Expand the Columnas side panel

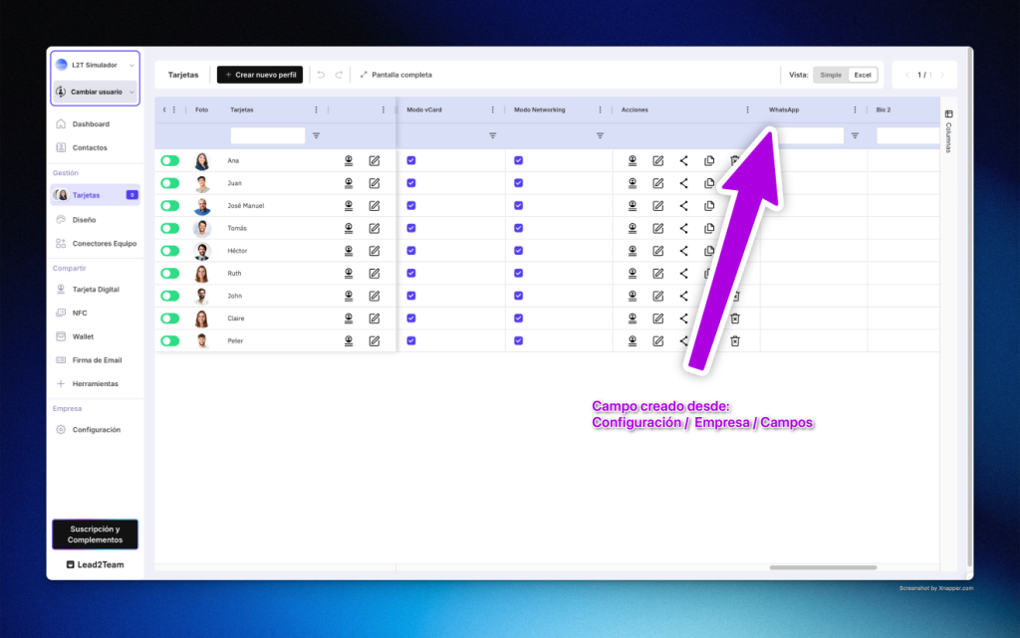pyautogui.click(x=948, y=130)
